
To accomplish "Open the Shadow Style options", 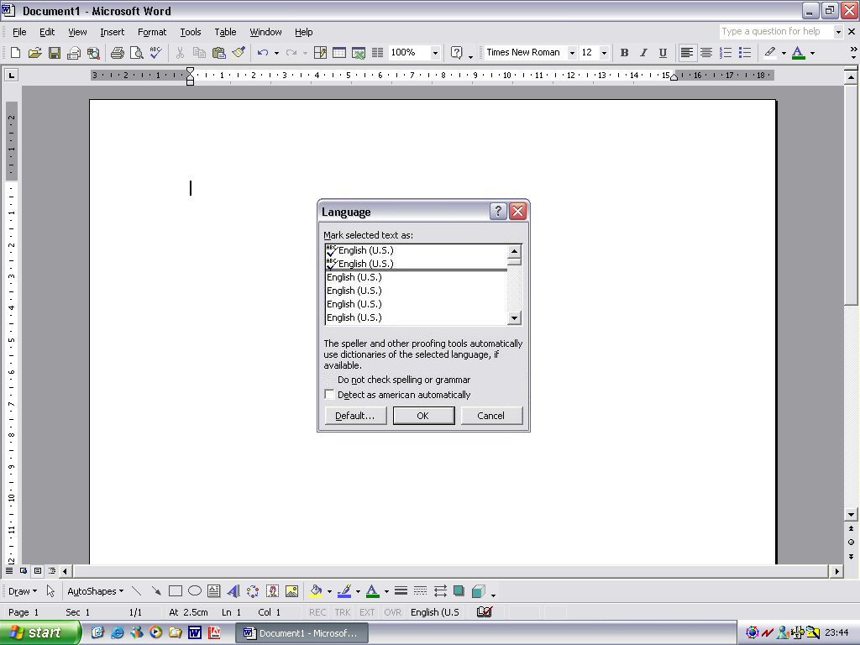I will [x=459, y=591].
